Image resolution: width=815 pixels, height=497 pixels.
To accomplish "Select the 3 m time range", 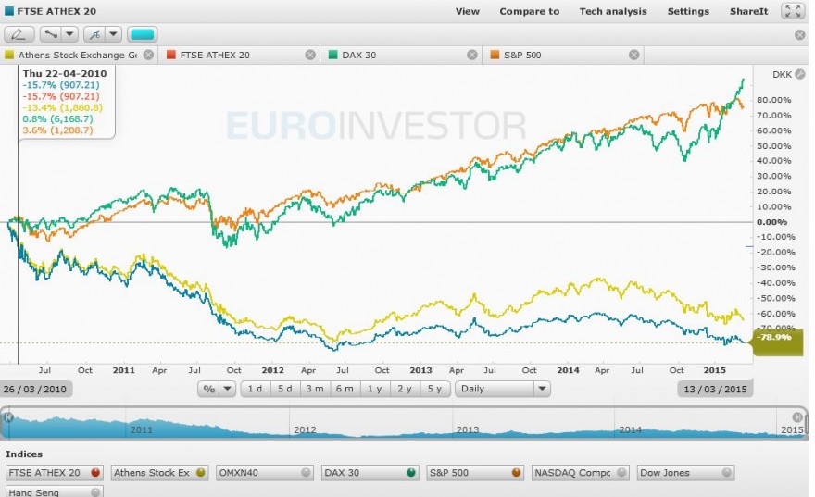I will pos(315,389).
